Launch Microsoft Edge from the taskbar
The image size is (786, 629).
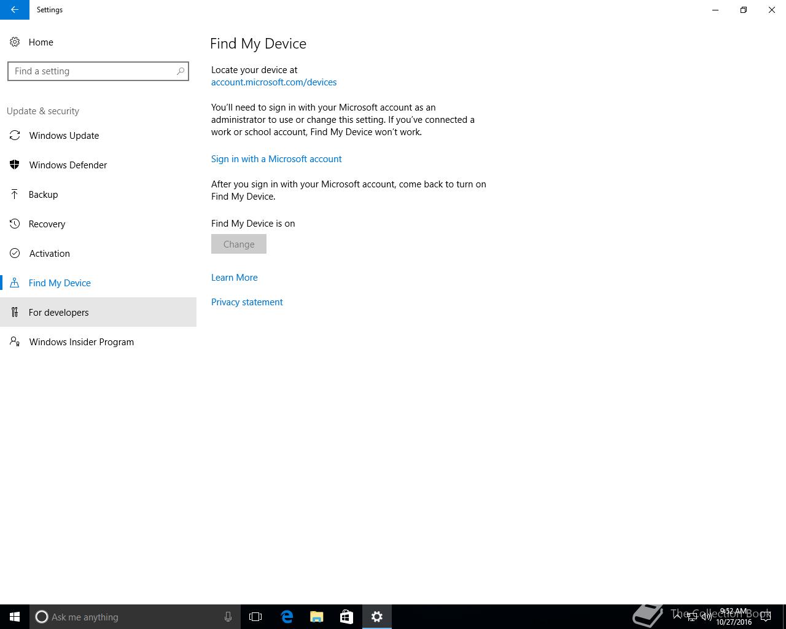[x=287, y=617]
